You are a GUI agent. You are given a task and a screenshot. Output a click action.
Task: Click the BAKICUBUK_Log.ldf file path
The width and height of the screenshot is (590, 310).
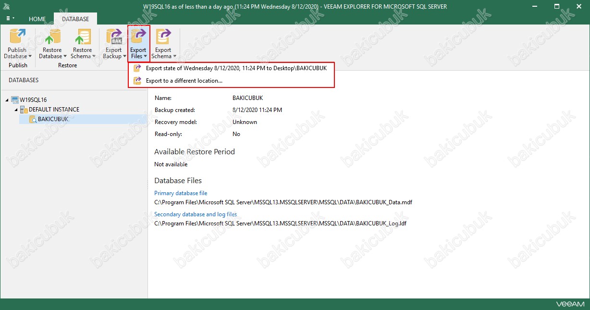tap(281, 223)
